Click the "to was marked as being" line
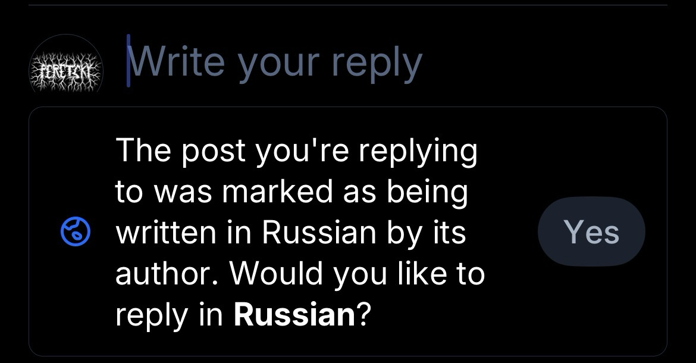The image size is (696, 363). pyautogui.click(x=291, y=191)
